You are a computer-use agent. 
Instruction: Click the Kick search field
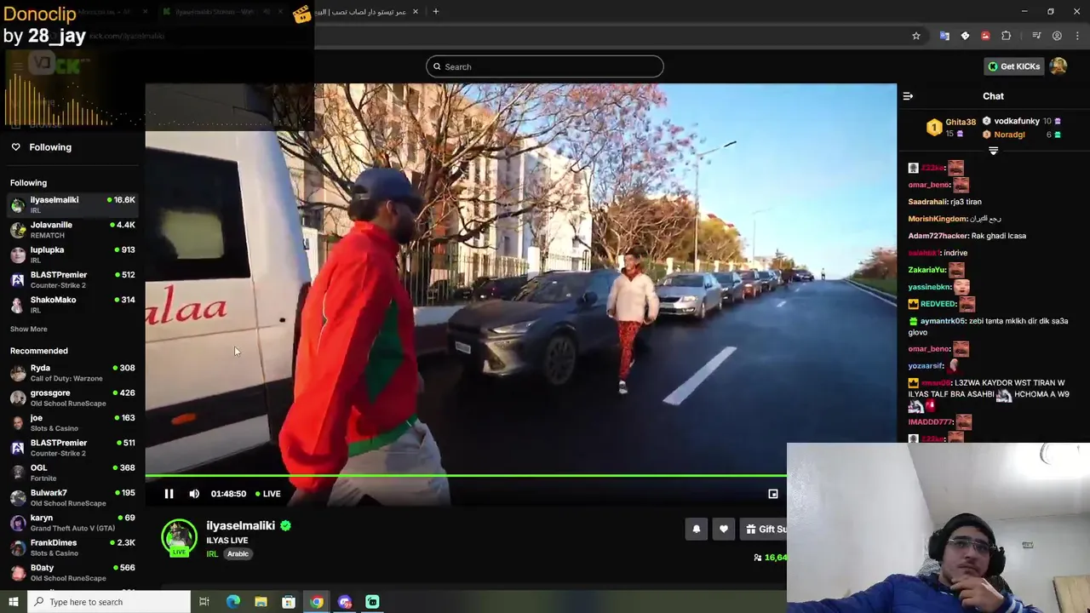coord(545,66)
